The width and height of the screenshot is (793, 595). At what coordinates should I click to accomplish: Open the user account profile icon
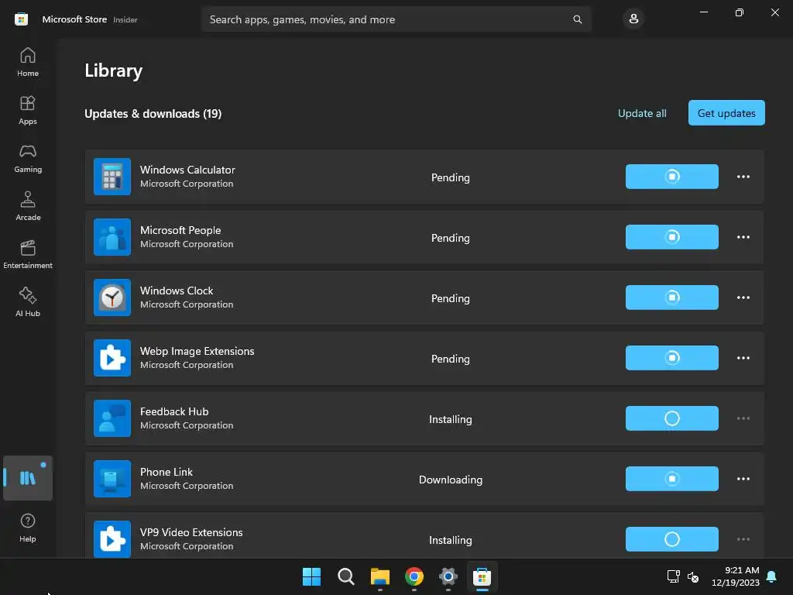point(633,19)
